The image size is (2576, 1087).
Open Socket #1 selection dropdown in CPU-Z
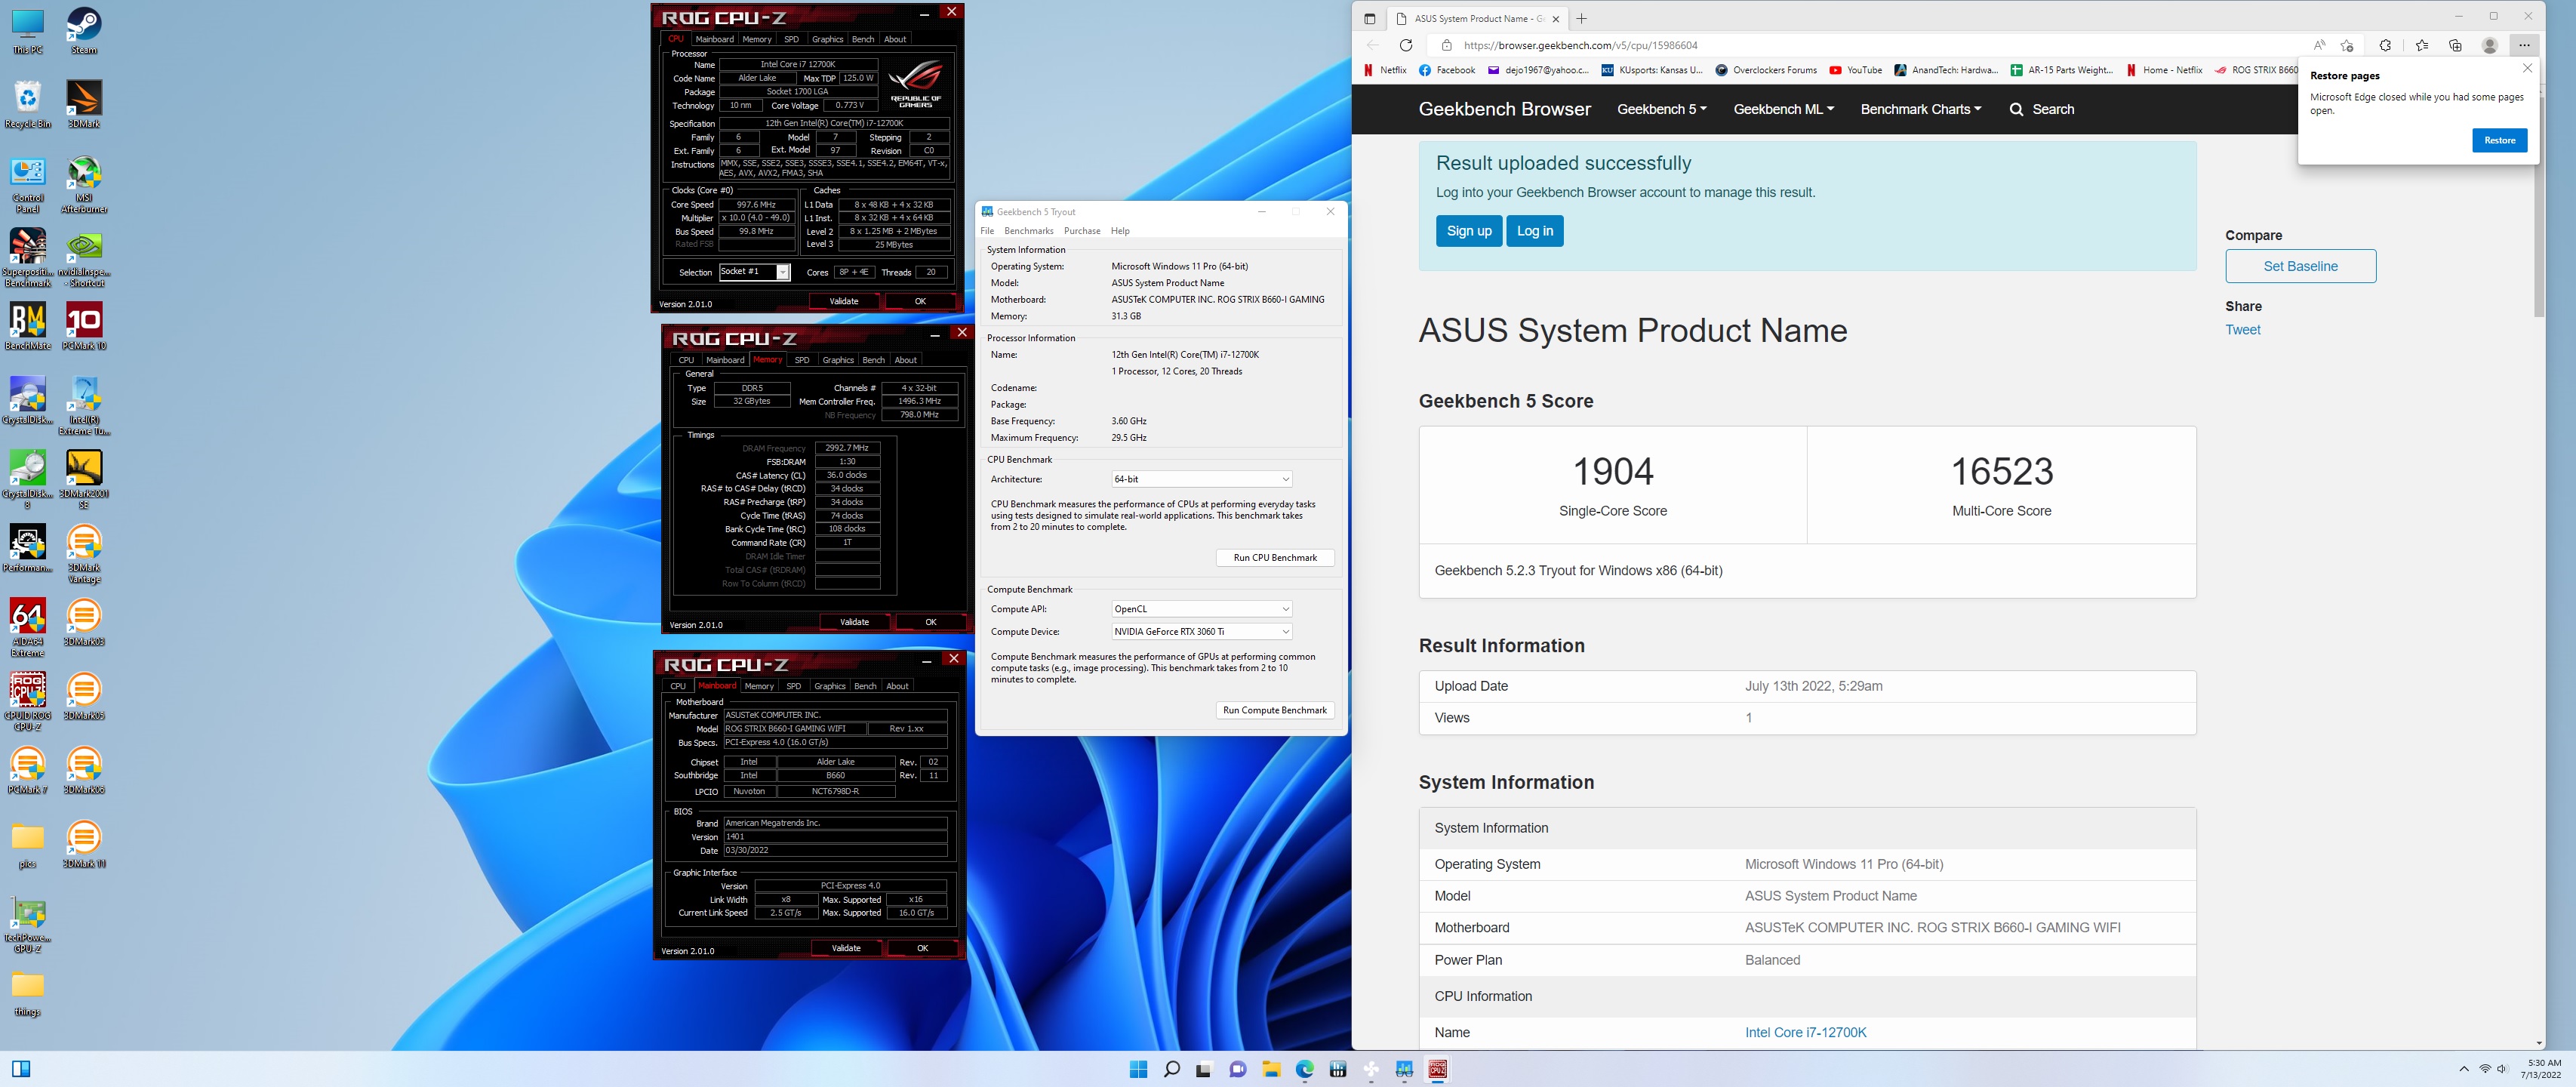coord(755,272)
